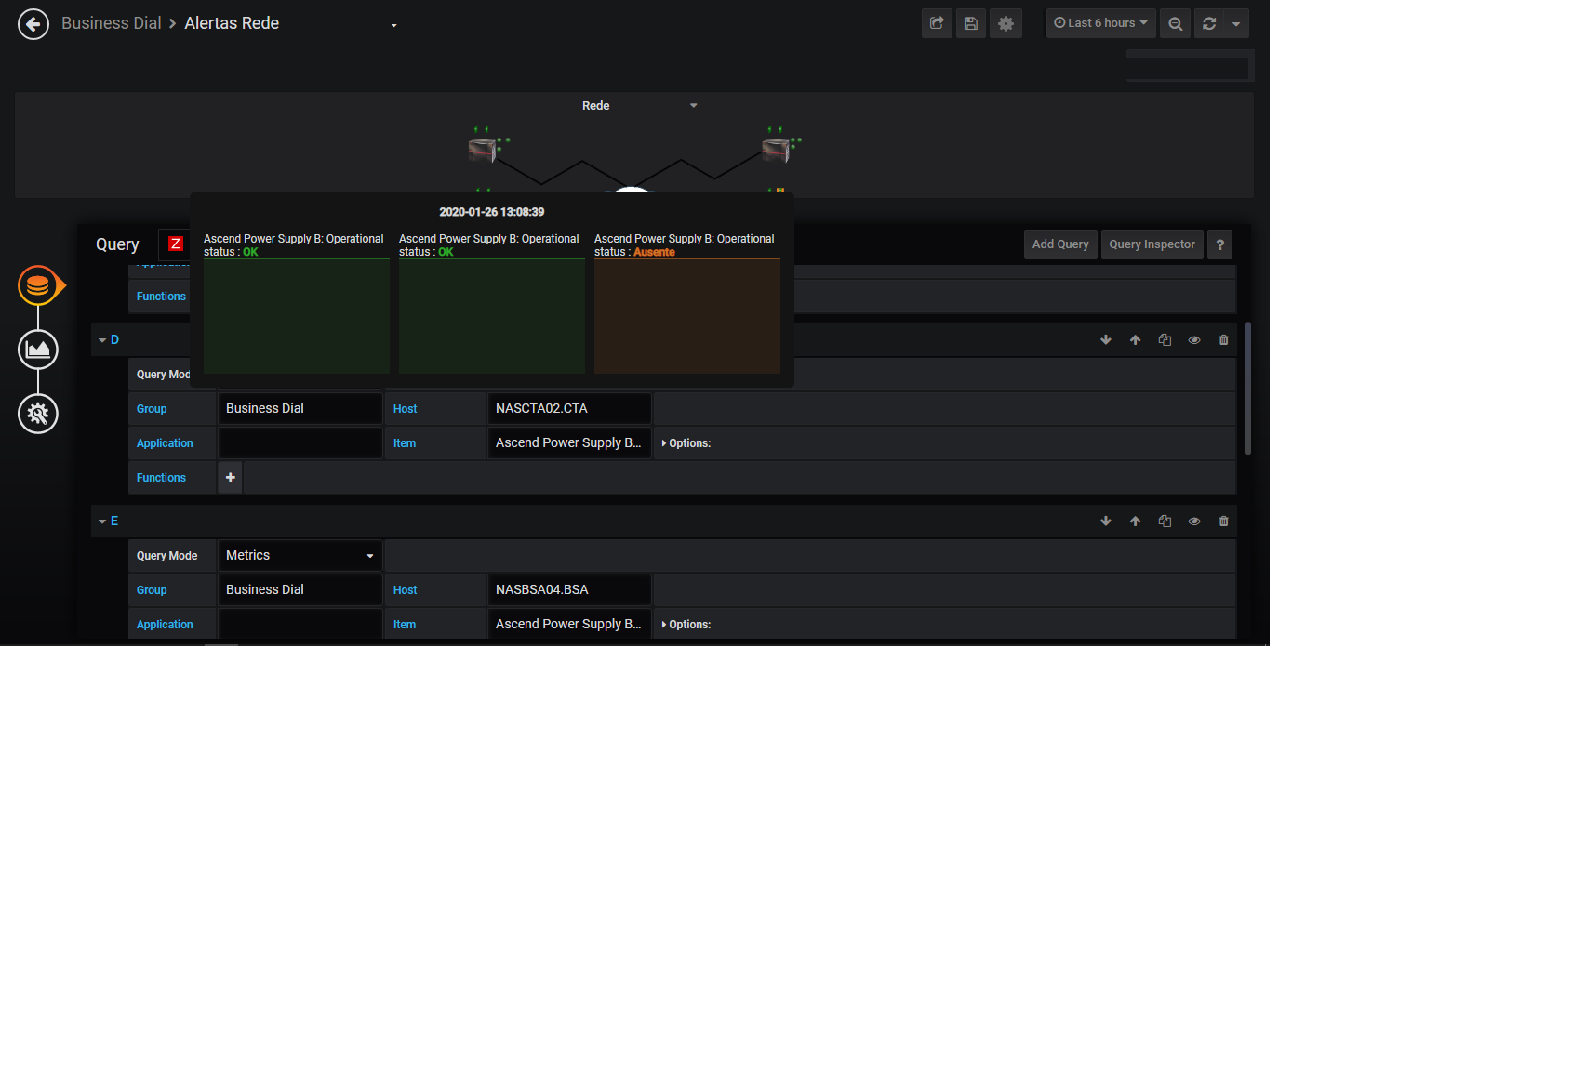Click empty Application field in query D

click(x=300, y=443)
